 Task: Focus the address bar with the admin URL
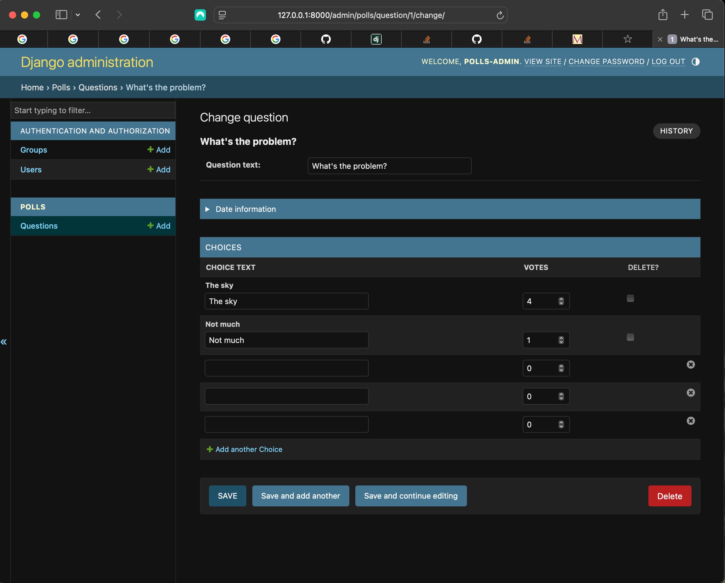click(x=361, y=15)
